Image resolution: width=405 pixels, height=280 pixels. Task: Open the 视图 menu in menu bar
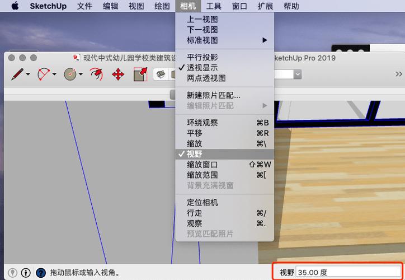pyautogui.click(x=136, y=6)
